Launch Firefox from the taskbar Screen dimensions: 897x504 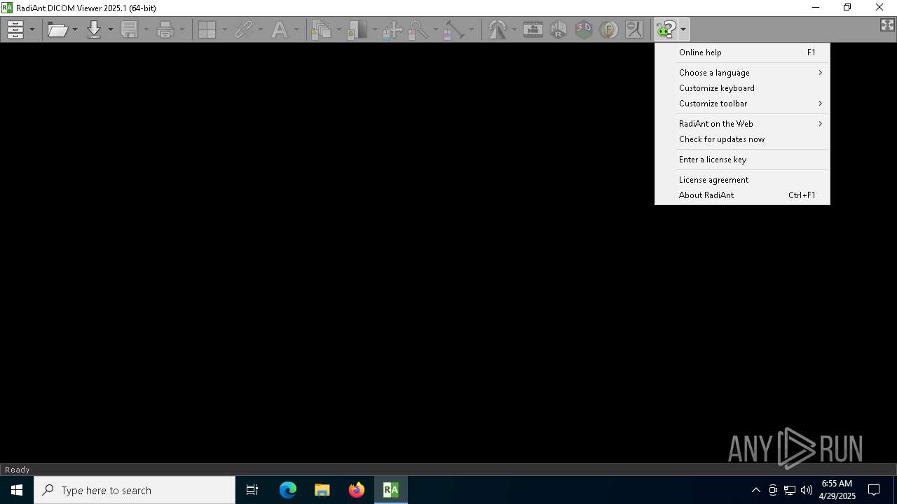pyautogui.click(x=357, y=490)
